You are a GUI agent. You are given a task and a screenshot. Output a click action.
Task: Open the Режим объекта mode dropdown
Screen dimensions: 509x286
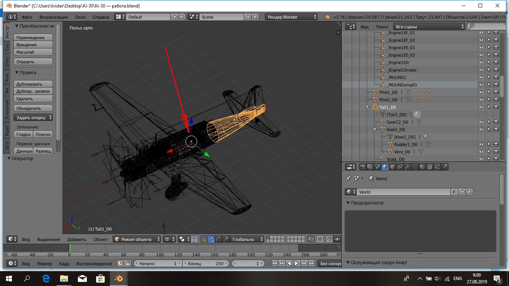point(137,239)
